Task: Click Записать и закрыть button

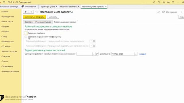Action: pos(34,17)
